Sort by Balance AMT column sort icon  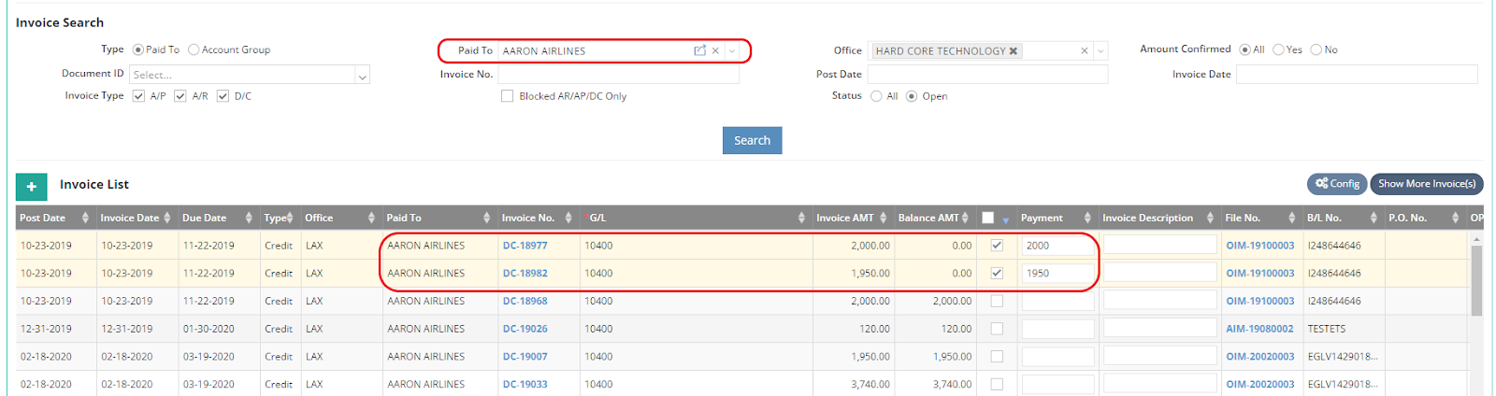[x=965, y=218]
